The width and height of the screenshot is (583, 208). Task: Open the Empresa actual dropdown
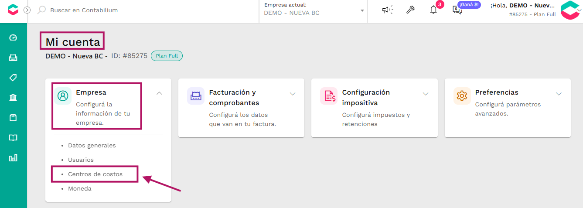314,10
